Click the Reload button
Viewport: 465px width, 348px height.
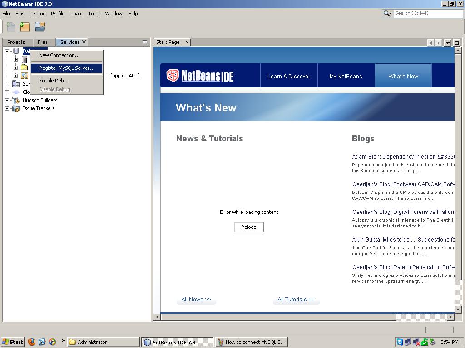tap(249, 227)
